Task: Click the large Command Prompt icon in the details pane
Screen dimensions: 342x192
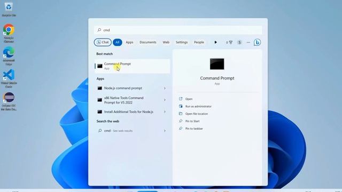Action: 217,64
